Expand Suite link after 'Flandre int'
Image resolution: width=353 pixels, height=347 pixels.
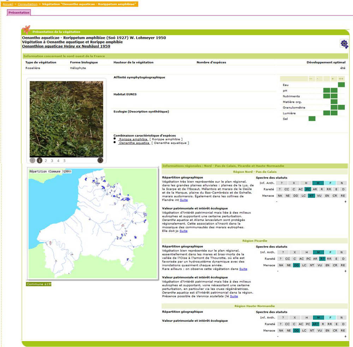click(x=184, y=200)
